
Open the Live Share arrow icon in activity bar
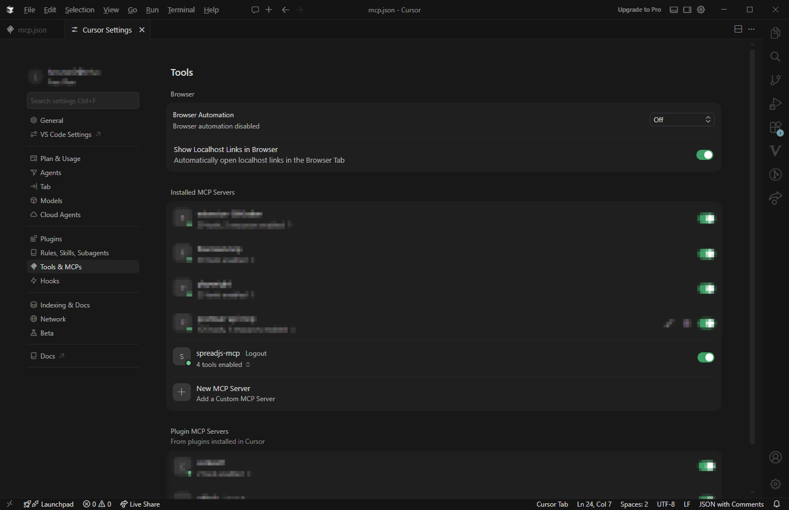pos(776,198)
